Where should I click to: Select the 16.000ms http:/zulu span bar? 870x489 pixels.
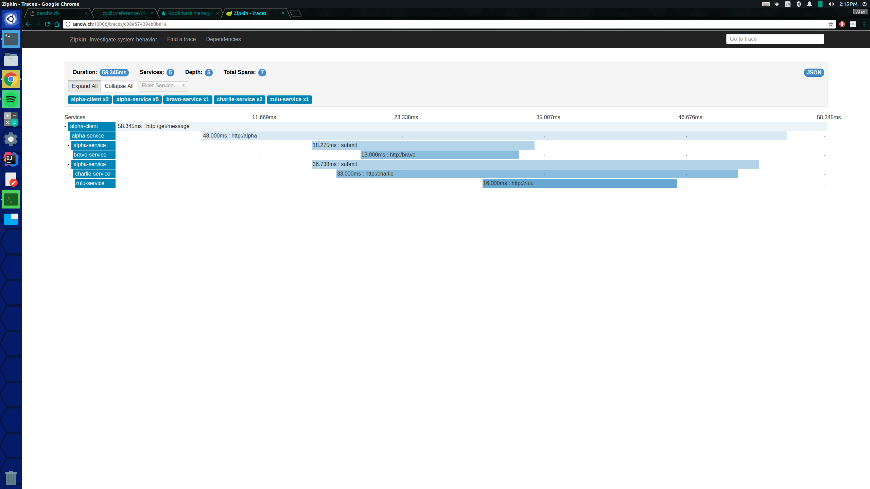tap(579, 183)
